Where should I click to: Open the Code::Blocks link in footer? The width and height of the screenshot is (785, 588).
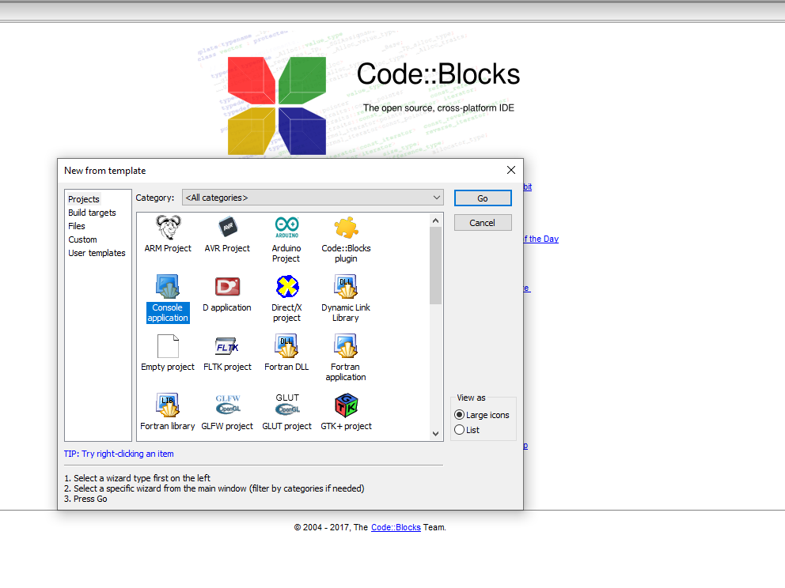point(396,527)
